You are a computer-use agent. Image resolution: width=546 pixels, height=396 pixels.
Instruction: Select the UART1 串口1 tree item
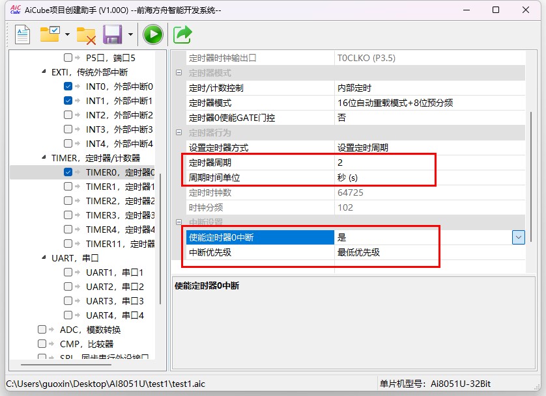click(x=115, y=272)
